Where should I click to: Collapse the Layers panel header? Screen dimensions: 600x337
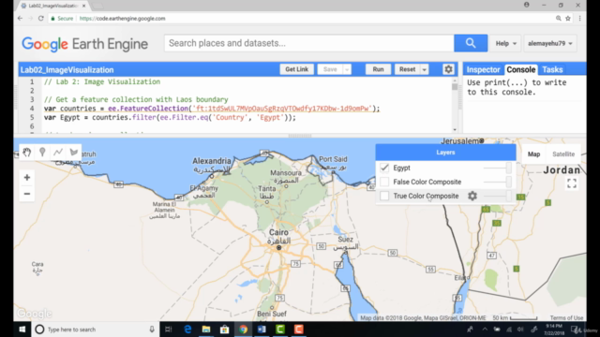coord(446,153)
